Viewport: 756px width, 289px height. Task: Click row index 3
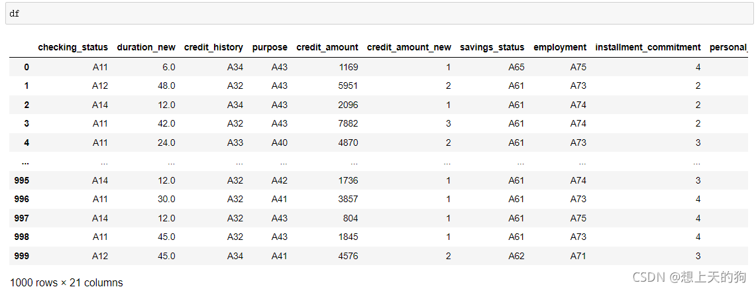pyautogui.click(x=27, y=123)
